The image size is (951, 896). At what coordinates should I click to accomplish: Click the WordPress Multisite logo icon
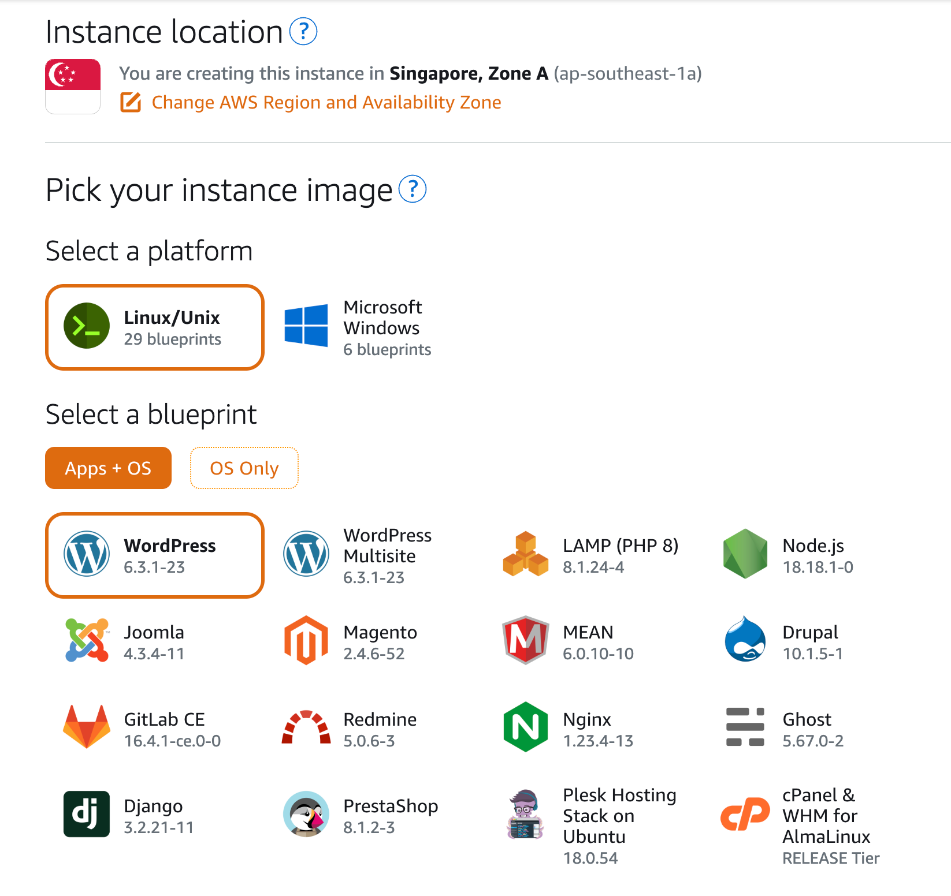pos(306,554)
